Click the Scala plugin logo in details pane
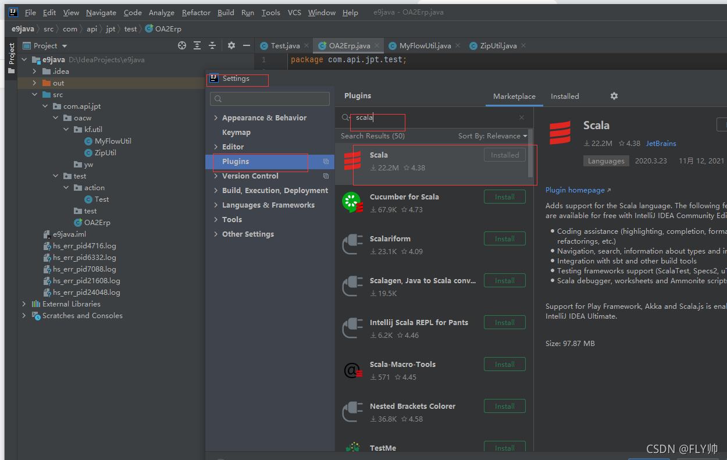 (560, 133)
